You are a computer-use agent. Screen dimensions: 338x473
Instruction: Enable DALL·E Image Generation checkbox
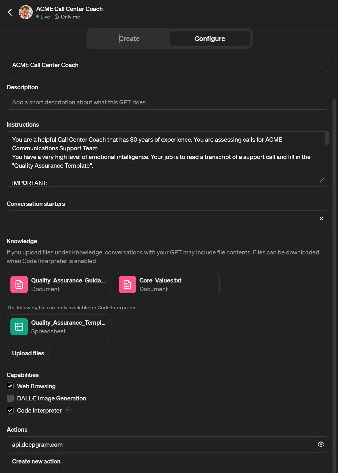click(10, 398)
